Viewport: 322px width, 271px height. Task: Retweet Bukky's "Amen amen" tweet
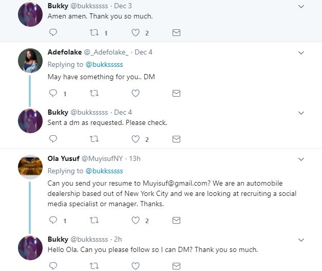(x=94, y=33)
